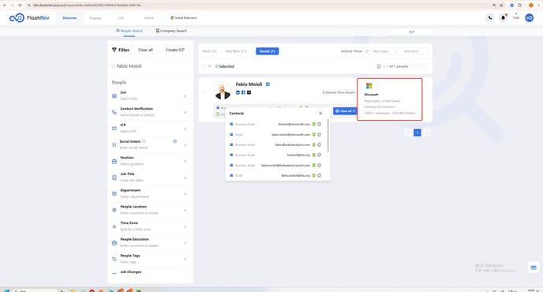The image size is (543, 292).
Task: Click the Microsoft logo in the company card
Action: [x=369, y=85]
